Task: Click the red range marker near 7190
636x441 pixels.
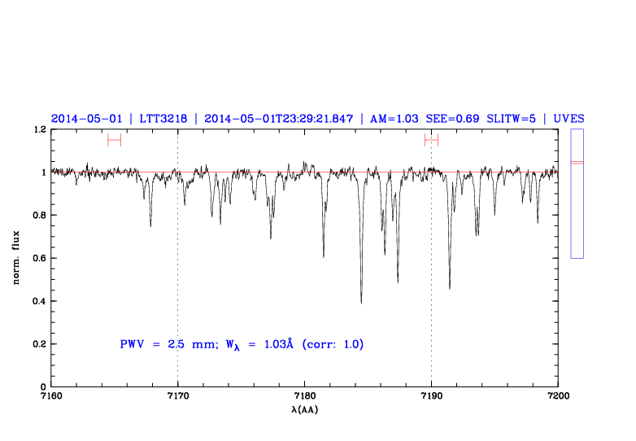Action: pos(431,140)
